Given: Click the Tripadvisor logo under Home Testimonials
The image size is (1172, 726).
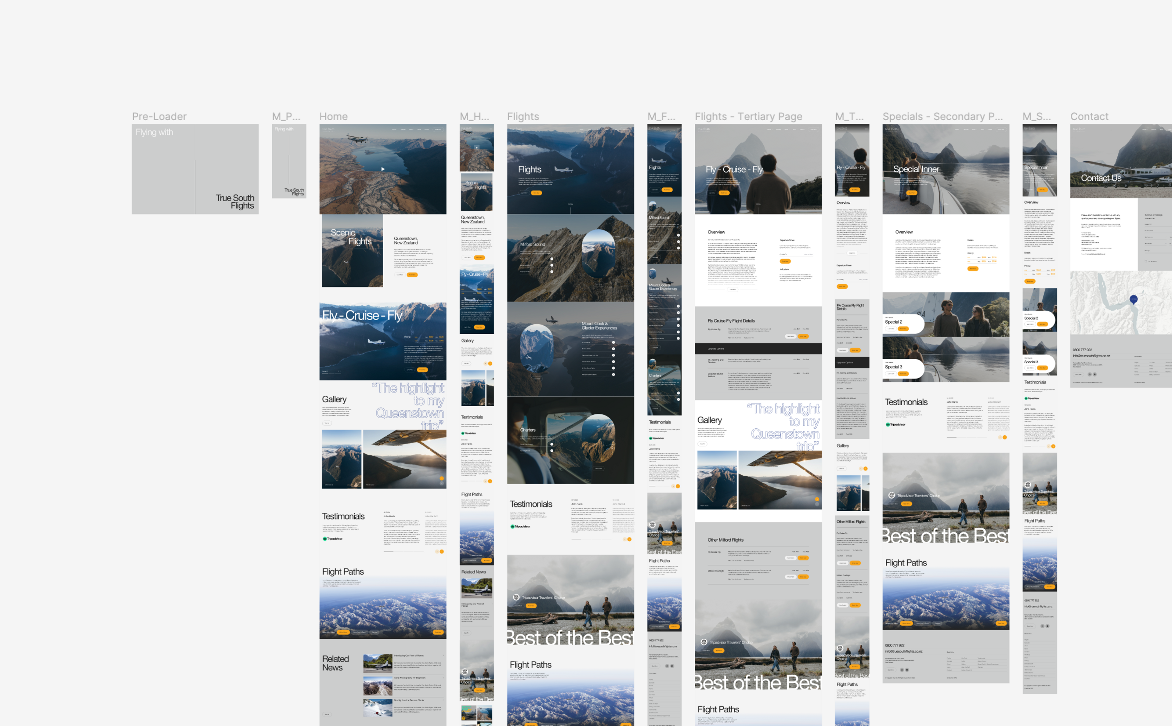Looking at the screenshot, I should coord(333,539).
